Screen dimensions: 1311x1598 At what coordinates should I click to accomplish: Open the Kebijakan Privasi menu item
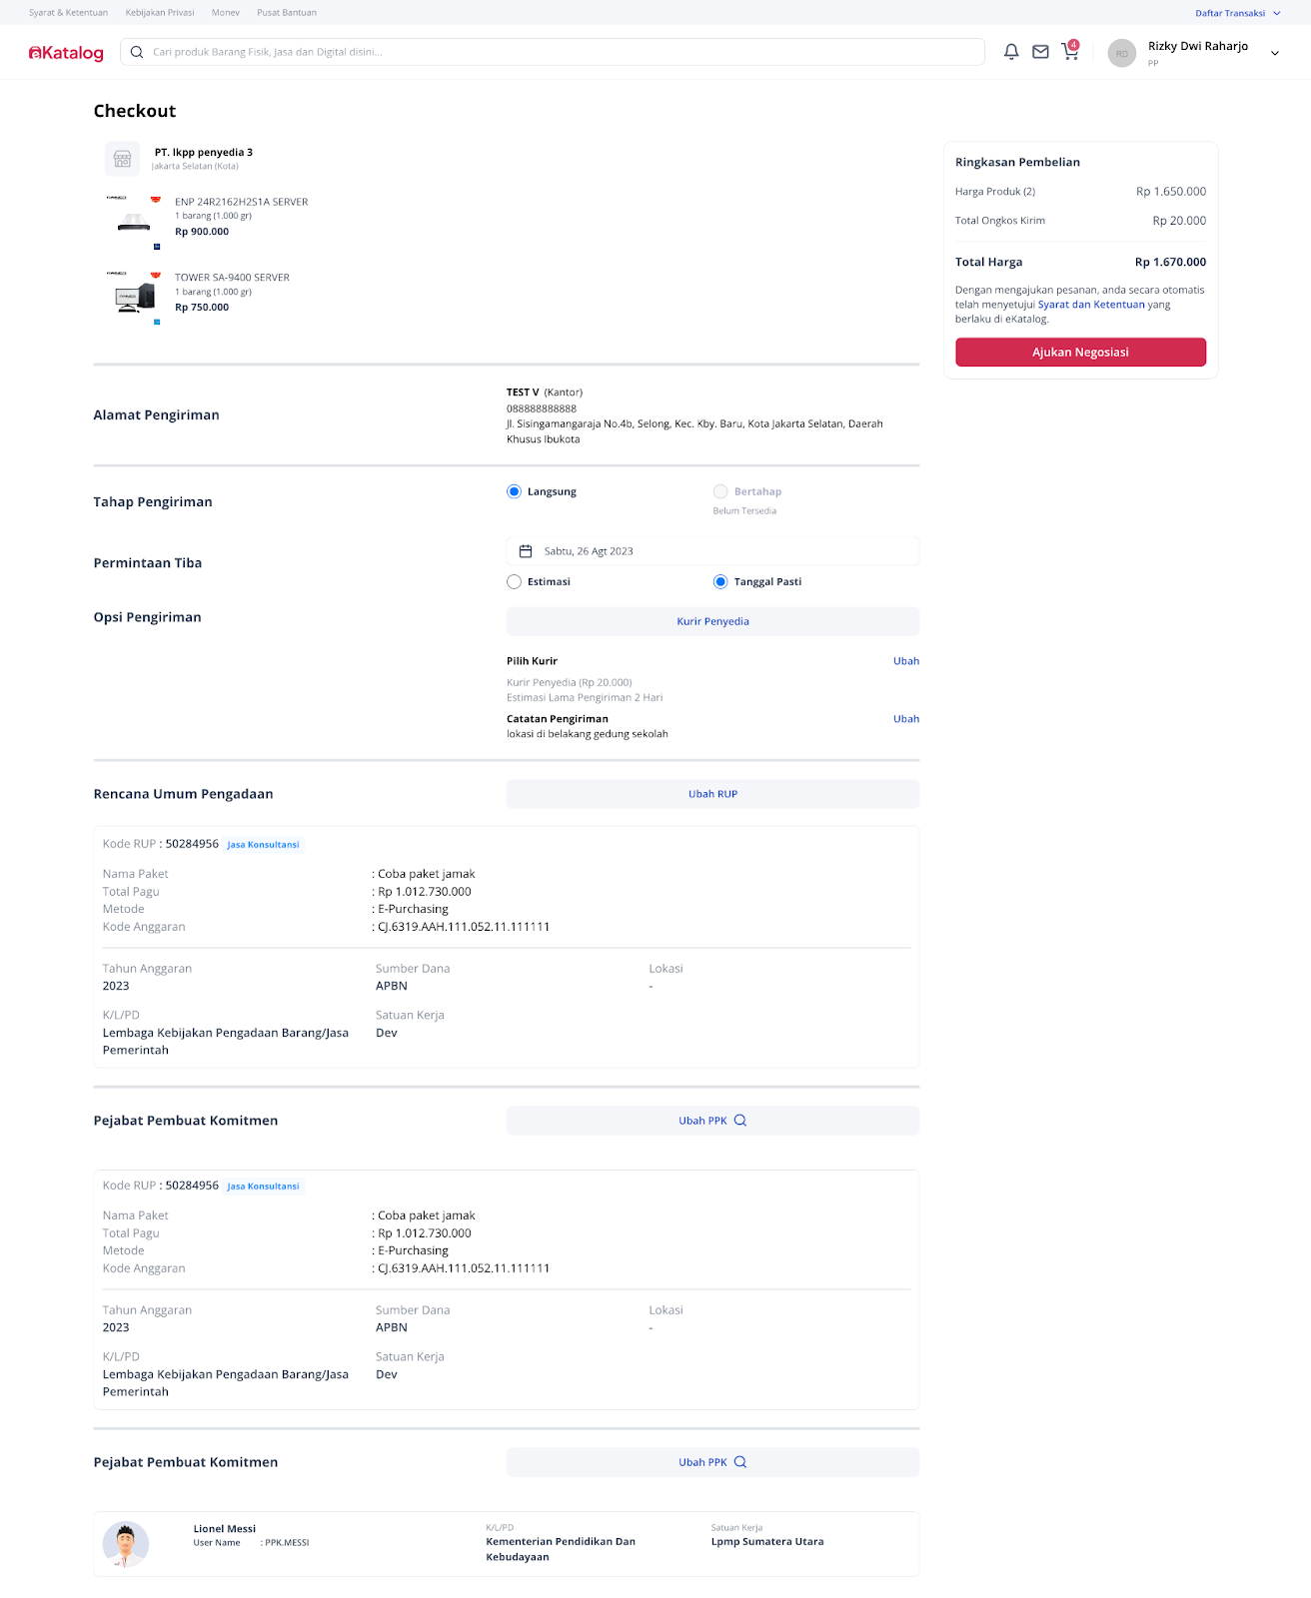[160, 13]
